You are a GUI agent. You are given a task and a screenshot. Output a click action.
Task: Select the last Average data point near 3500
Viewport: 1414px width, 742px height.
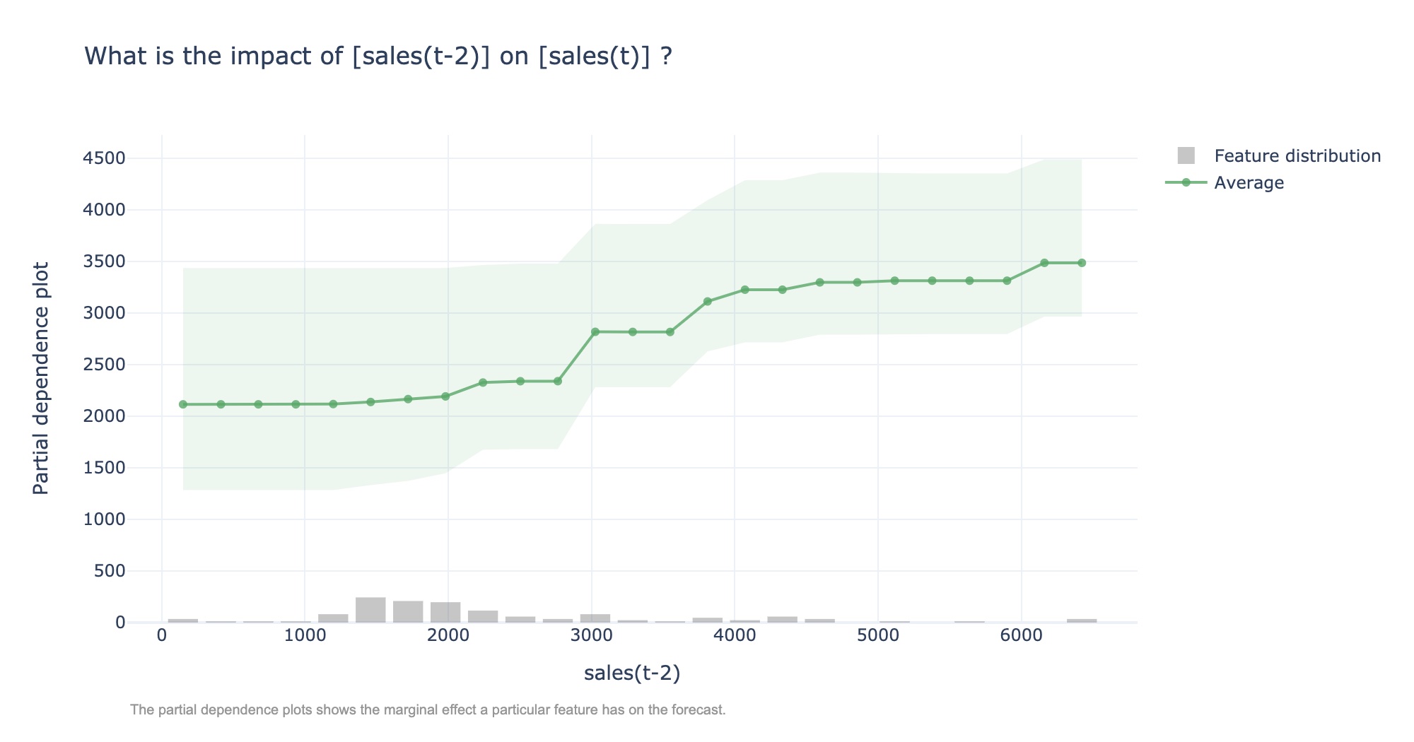(1082, 263)
